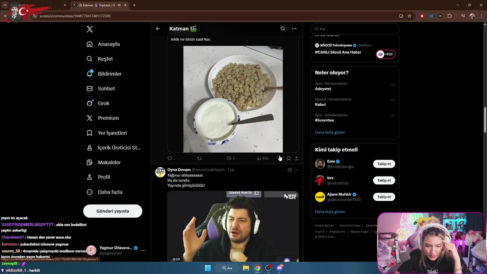Image resolution: width=487 pixels, height=274 pixels.
Task: Open more options on Oyna Devam post
Action: pos(296,170)
